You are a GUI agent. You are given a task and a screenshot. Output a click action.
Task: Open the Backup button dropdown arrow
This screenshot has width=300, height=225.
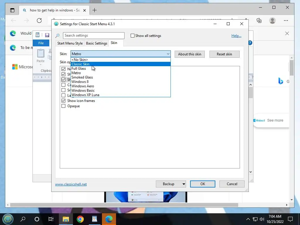[183, 184]
